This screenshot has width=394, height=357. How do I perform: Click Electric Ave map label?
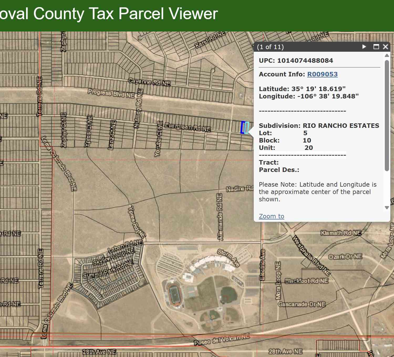coord(262,265)
